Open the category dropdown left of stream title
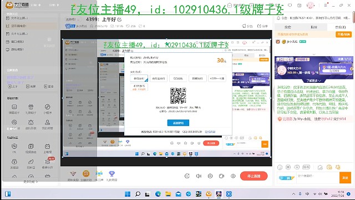 [x=73, y=19]
